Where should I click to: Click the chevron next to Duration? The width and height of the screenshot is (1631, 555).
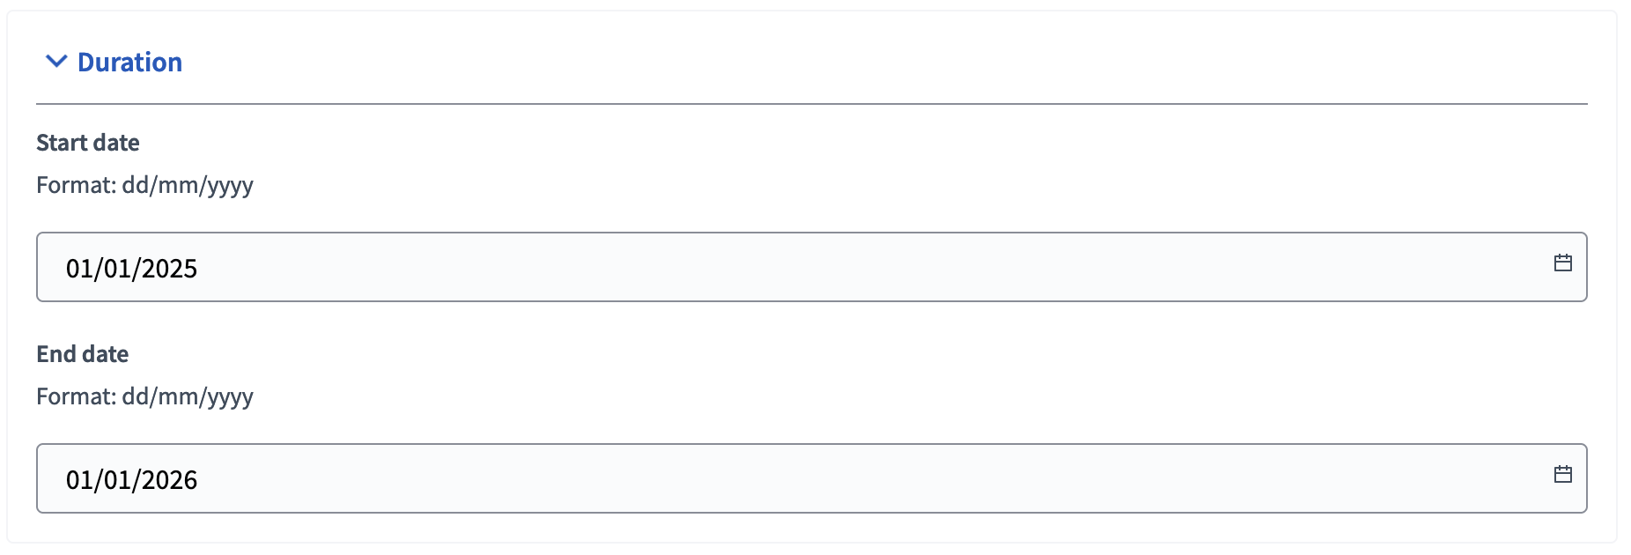click(x=55, y=62)
